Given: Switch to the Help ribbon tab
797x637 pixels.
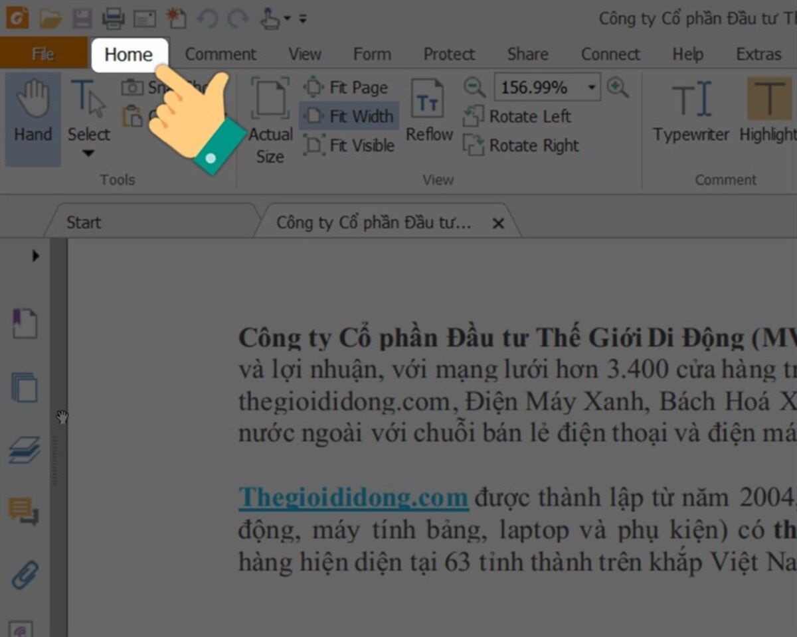Looking at the screenshot, I should coord(687,54).
